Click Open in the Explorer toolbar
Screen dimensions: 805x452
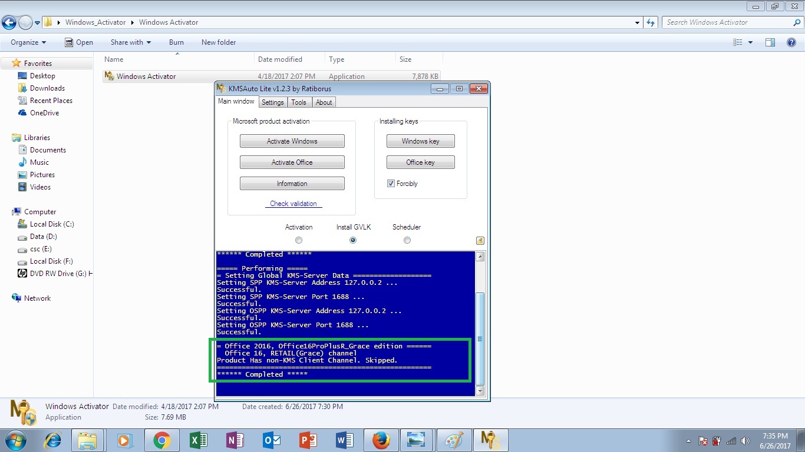pyautogui.click(x=79, y=42)
